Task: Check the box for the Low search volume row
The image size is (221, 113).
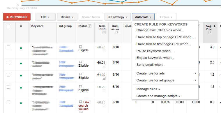Action: click(8, 102)
